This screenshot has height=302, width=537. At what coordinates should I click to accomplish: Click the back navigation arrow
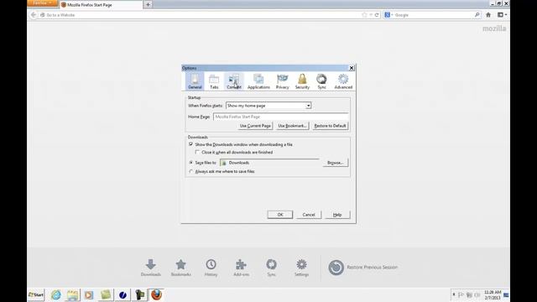(34, 15)
